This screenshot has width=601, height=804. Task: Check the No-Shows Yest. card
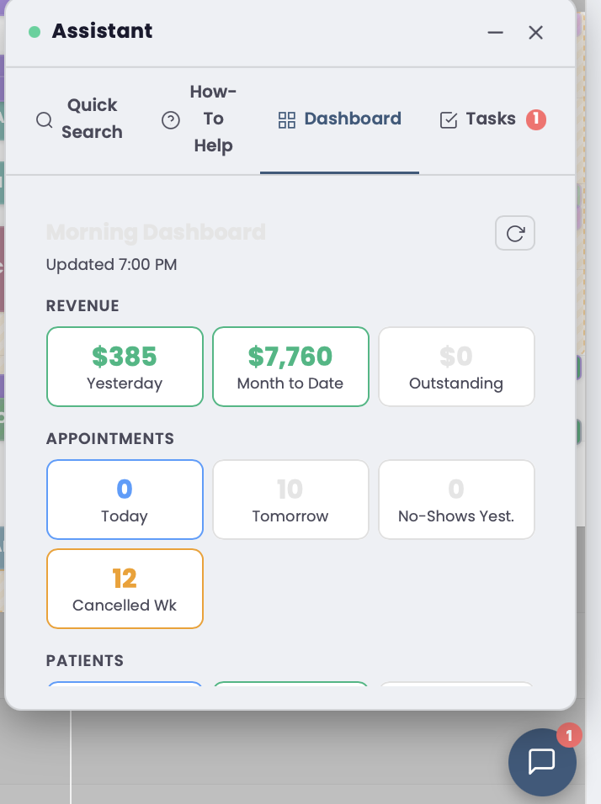456,500
